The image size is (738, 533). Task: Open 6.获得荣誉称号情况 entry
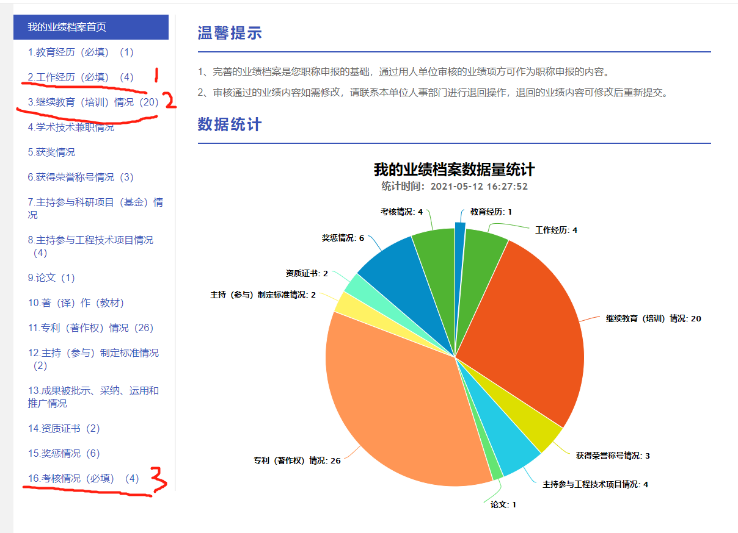[80, 177]
